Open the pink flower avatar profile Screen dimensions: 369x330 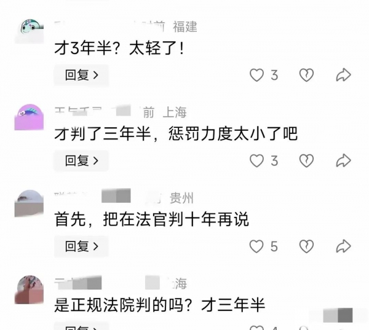point(29,289)
